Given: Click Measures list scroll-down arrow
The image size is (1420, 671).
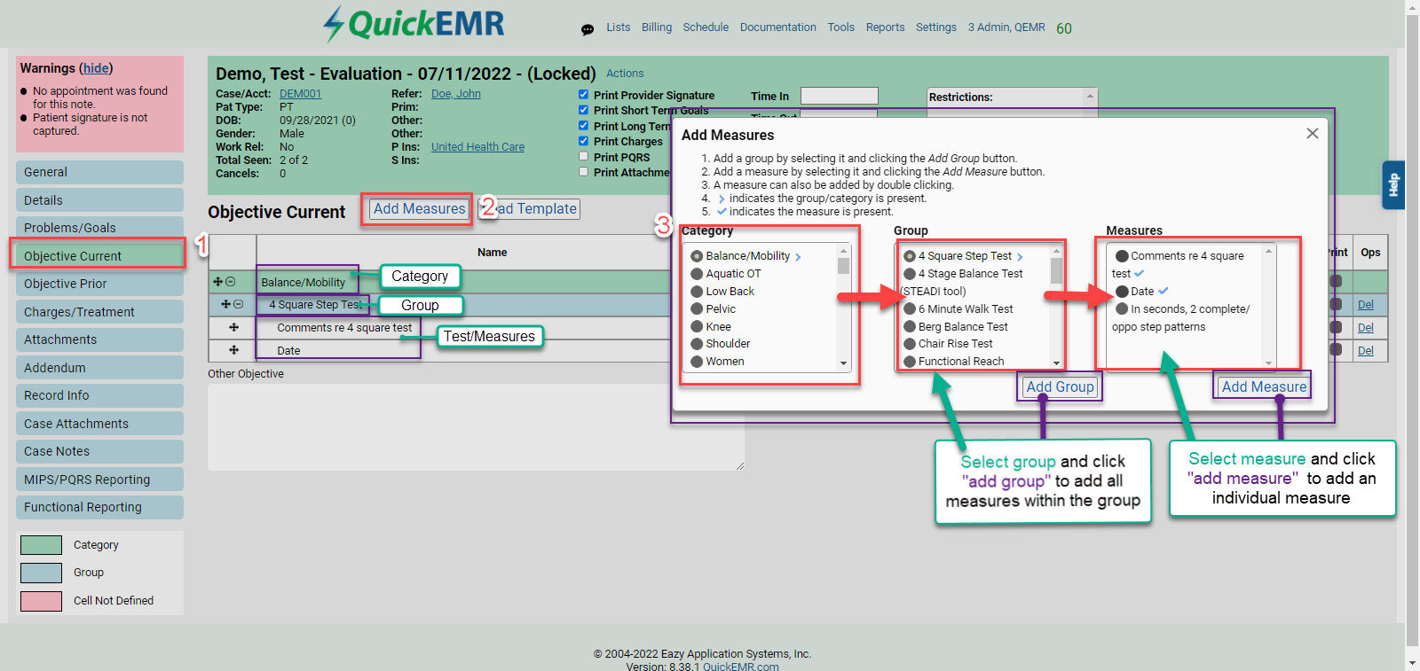Looking at the screenshot, I should [1269, 363].
